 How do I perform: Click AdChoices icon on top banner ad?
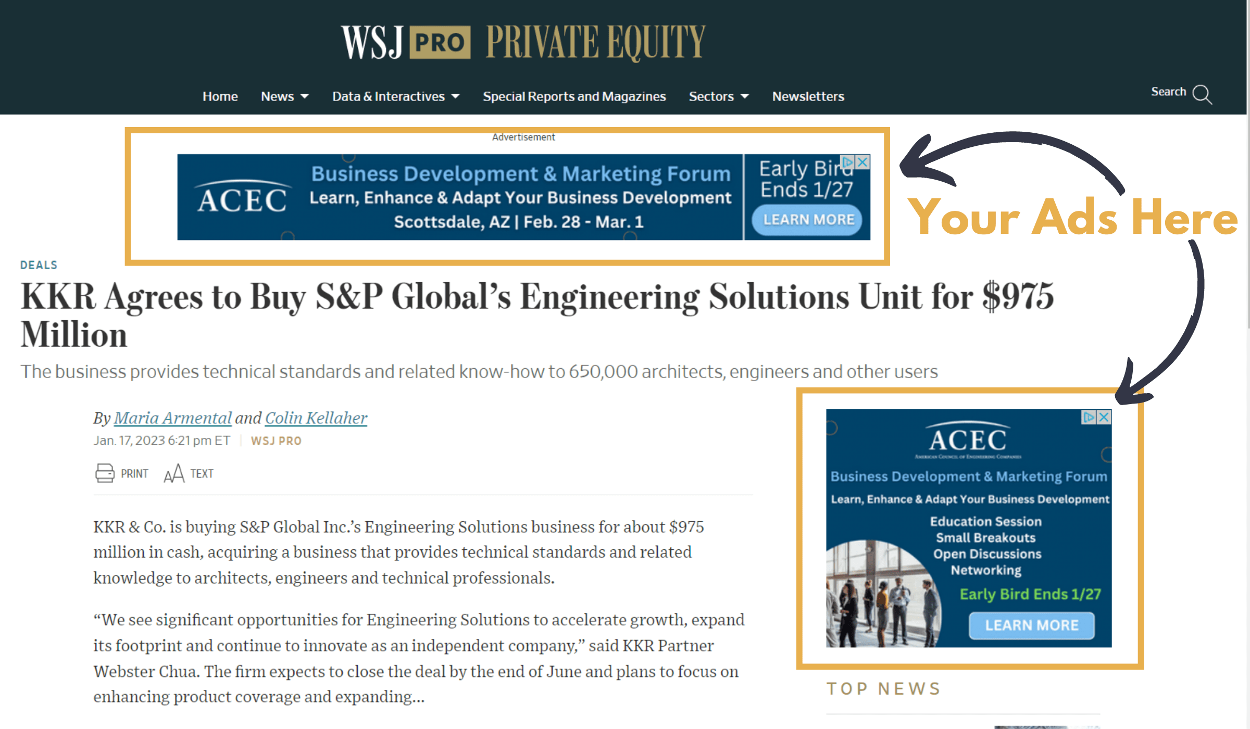click(x=848, y=162)
